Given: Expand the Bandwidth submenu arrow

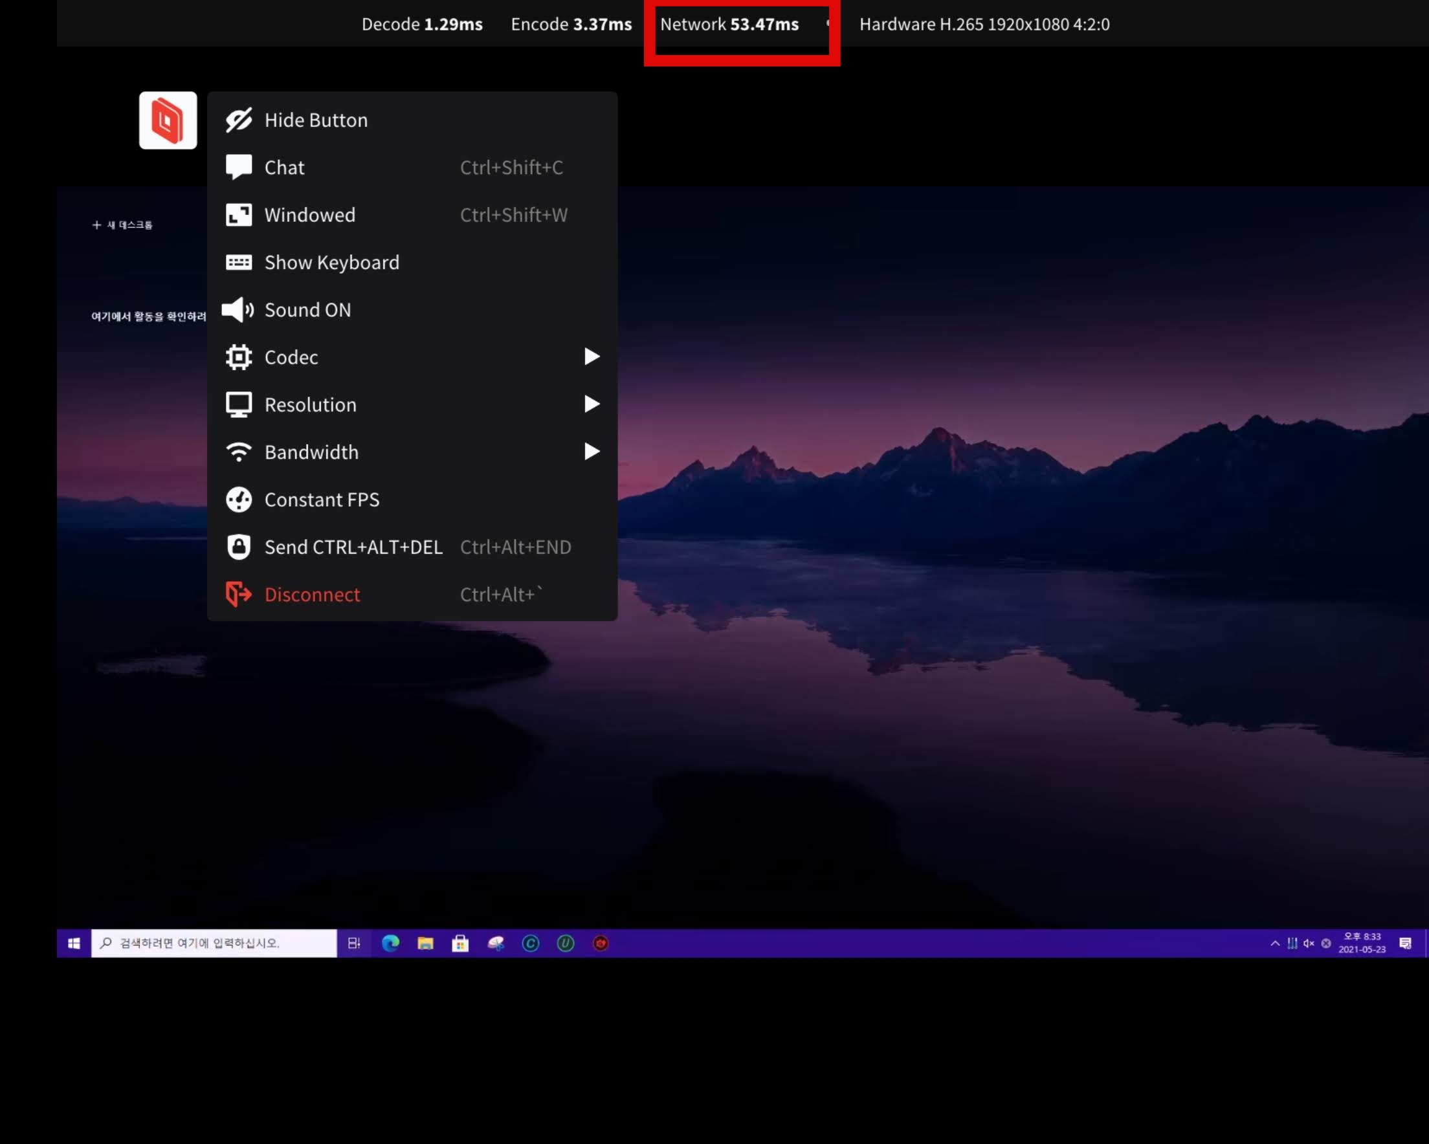Looking at the screenshot, I should (592, 452).
